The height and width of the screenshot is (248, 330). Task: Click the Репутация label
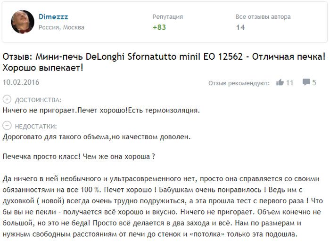click(167, 17)
